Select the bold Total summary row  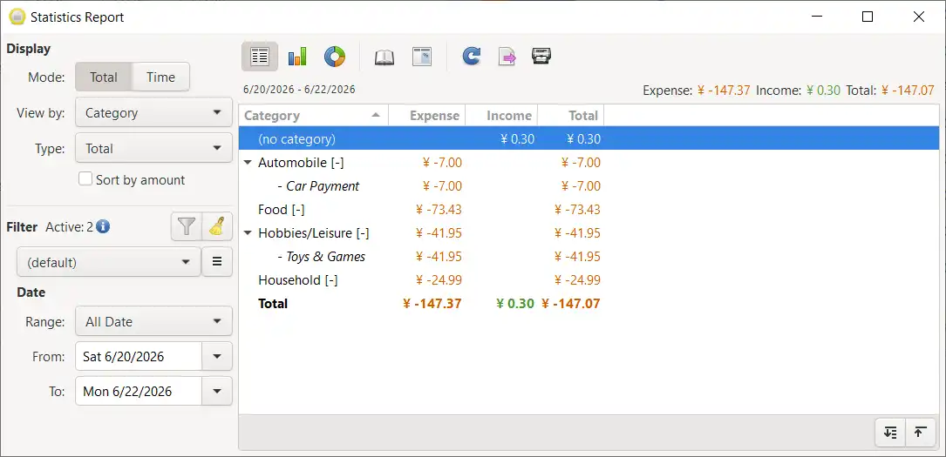[589, 304]
